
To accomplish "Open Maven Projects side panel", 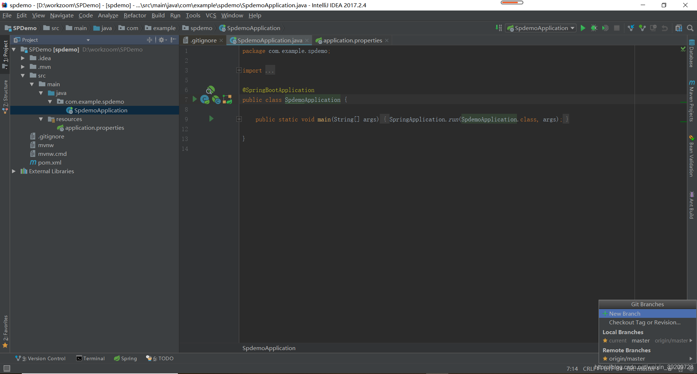I will point(692,101).
